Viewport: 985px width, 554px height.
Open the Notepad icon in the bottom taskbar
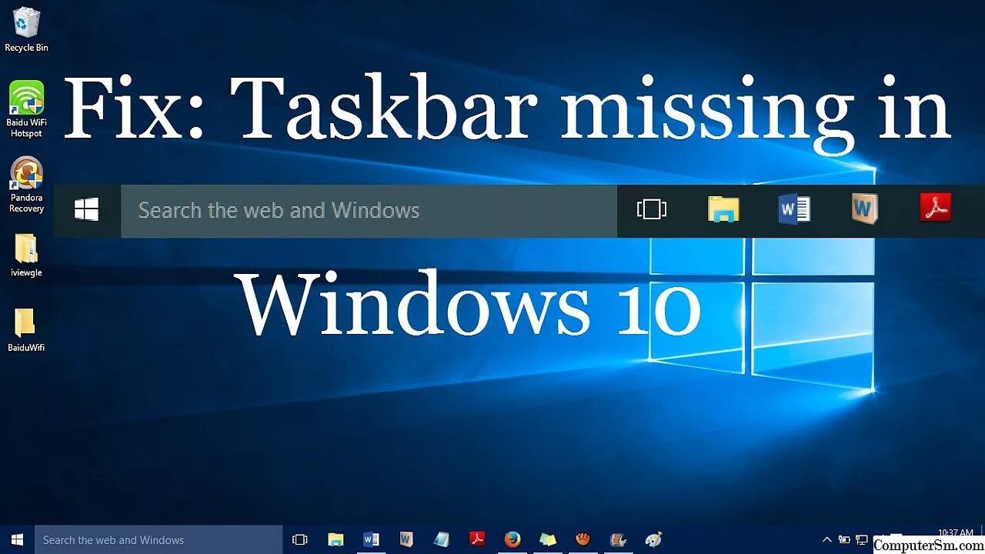[442, 540]
